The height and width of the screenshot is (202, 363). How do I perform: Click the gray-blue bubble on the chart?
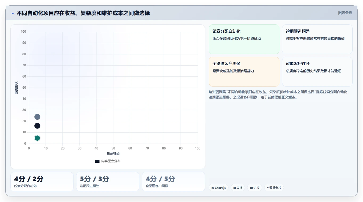(x=37, y=117)
